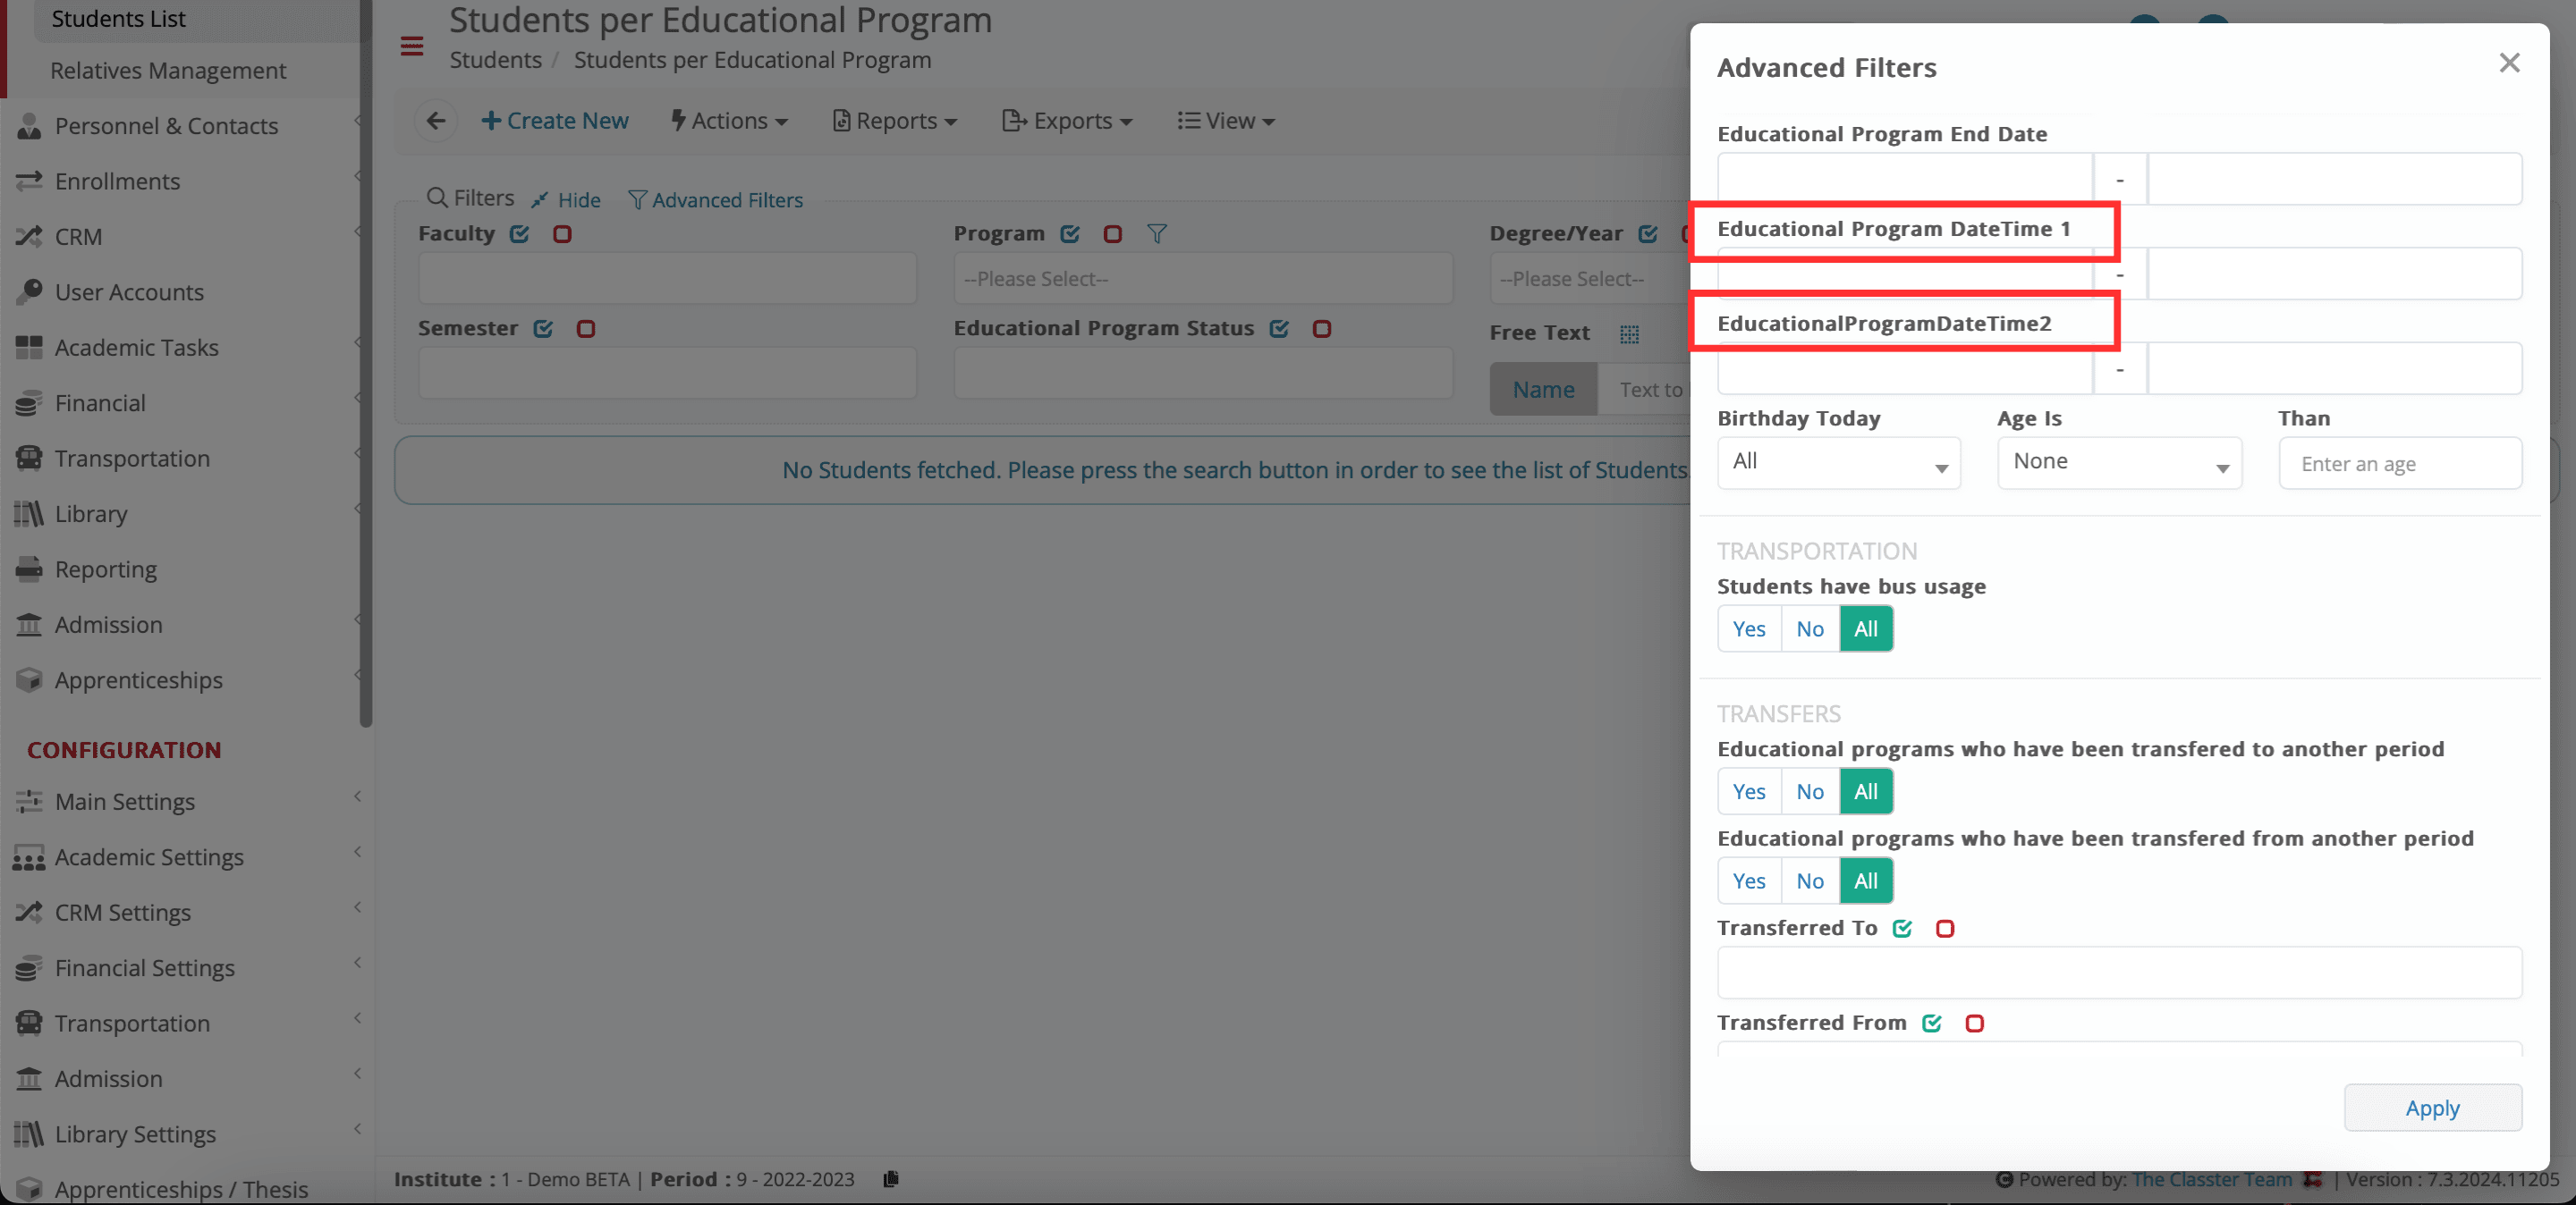Select all for Faculty filter
Viewport: 2576px width, 1205px height.
click(519, 234)
